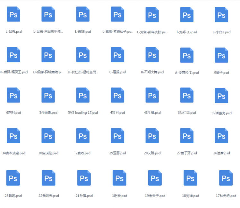Viewport: 240px width, 208px height.
Task: Select the label 18刘禅.psd
Action: (191, 196)
